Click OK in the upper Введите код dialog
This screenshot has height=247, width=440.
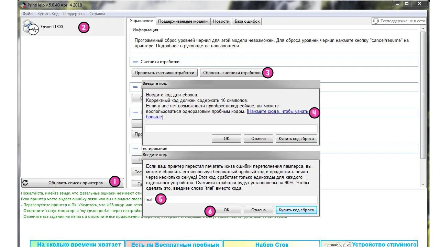tap(227, 139)
